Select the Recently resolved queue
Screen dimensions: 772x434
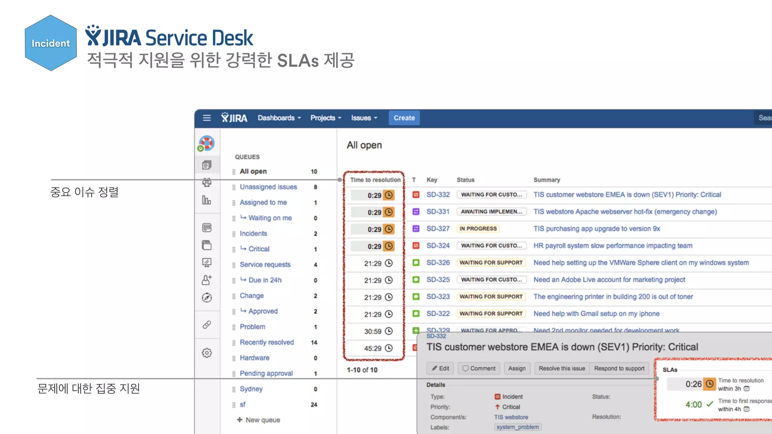(x=267, y=342)
